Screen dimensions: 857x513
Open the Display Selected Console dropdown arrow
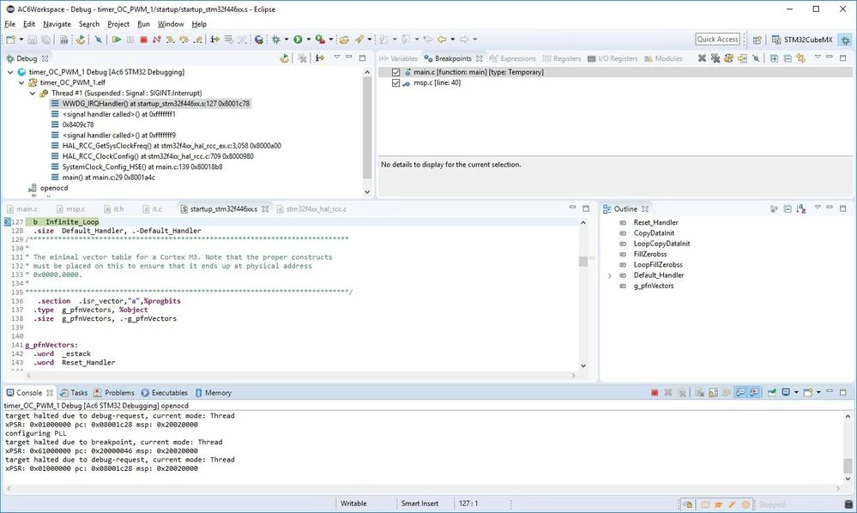click(x=796, y=392)
